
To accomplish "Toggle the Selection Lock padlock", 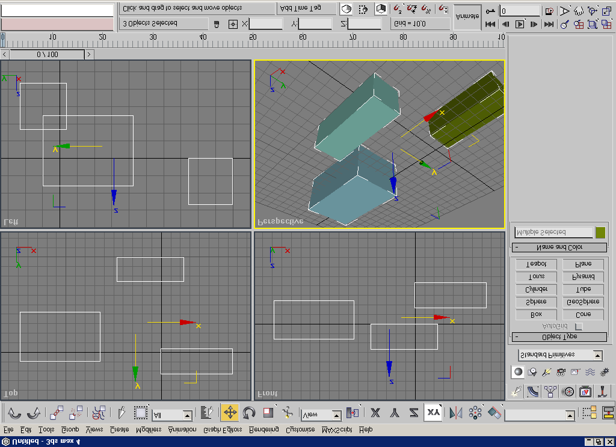I will [216, 24].
